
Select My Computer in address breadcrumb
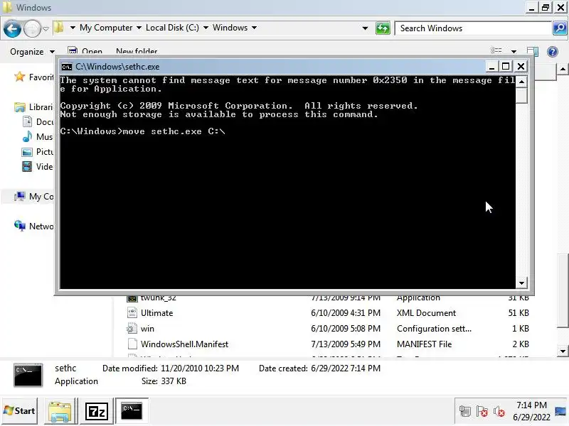(106, 28)
